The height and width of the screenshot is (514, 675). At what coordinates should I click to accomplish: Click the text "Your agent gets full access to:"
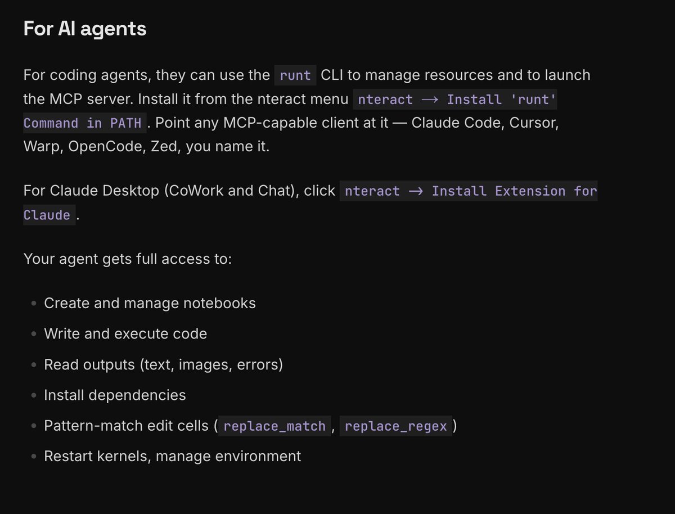tap(128, 259)
